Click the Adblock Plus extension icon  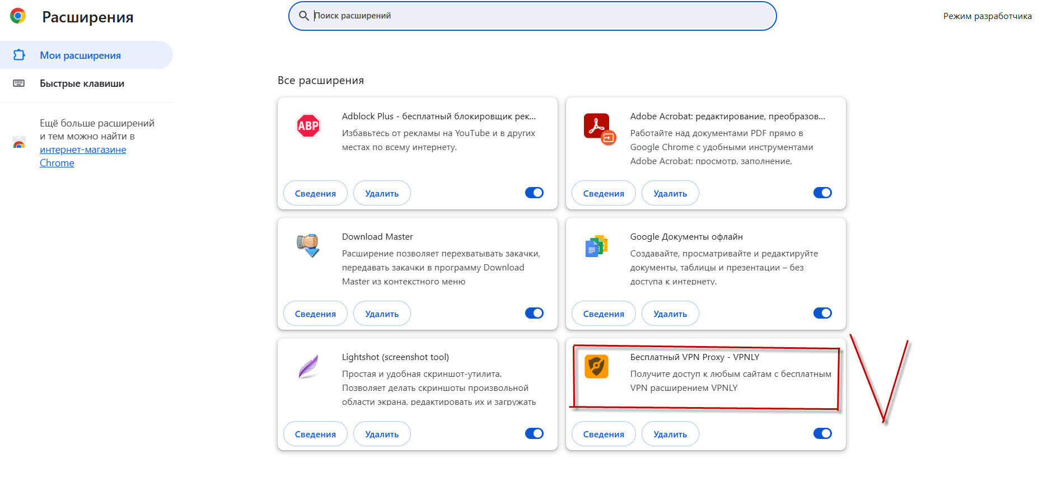(308, 125)
